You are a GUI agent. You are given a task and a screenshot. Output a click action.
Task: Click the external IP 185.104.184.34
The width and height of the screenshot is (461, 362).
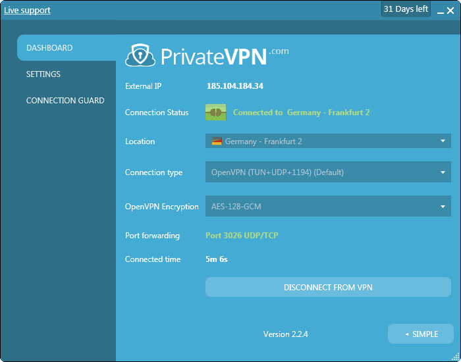click(235, 86)
